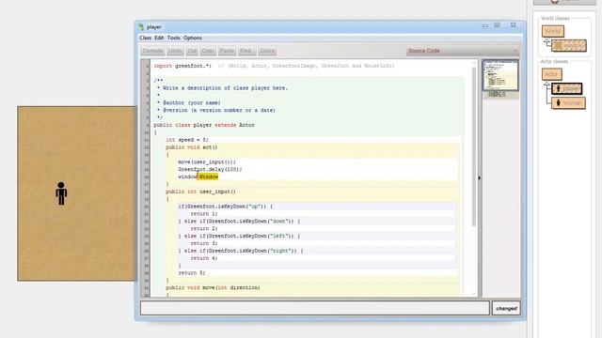Select the player class box
The height and width of the screenshot is (338, 602).
pyautogui.click(x=566, y=88)
